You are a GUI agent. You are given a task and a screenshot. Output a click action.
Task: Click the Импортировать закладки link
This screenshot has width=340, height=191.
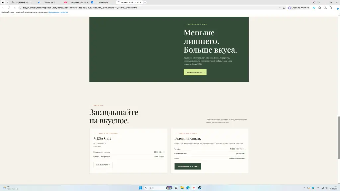(58, 12)
